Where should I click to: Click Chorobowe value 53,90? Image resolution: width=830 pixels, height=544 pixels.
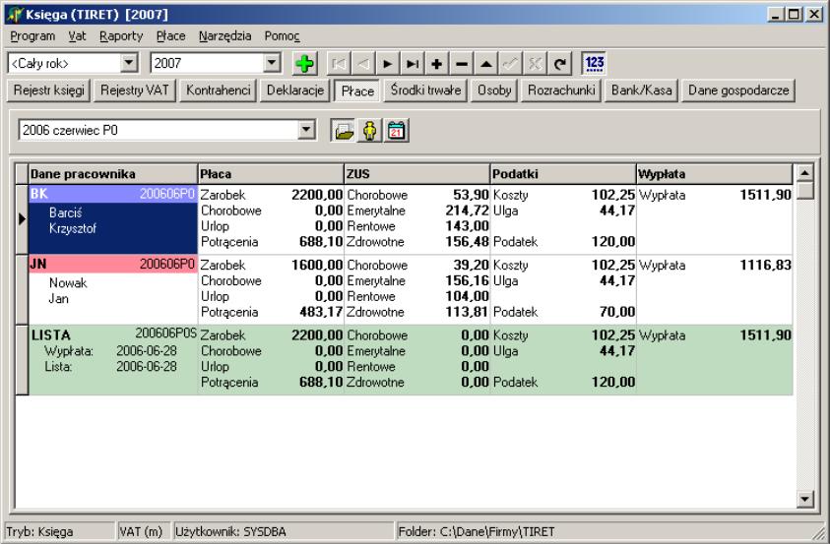click(x=471, y=195)
